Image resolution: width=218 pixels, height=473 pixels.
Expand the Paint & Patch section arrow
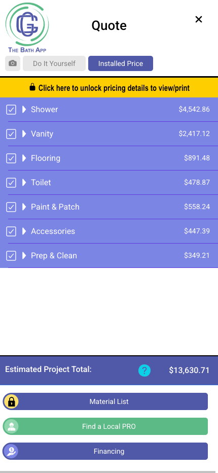coord(24,207)
